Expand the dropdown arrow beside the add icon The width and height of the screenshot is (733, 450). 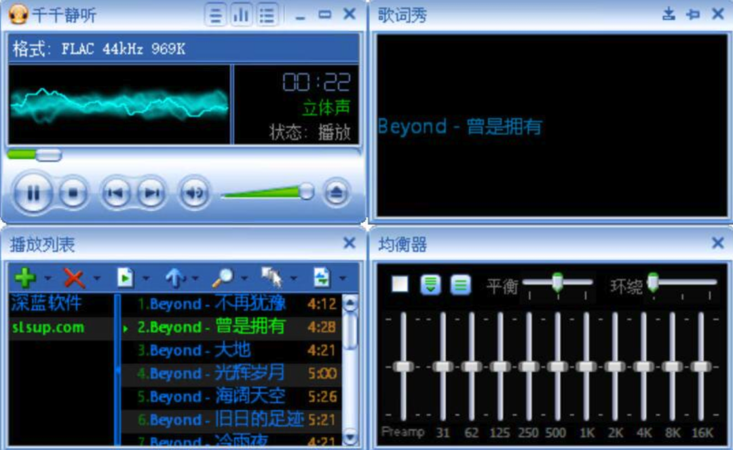48,278
